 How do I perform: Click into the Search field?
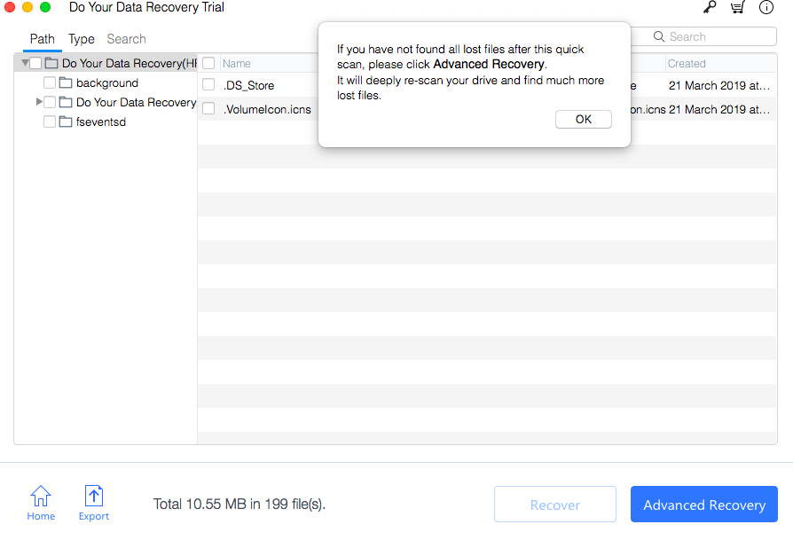(x=703, y=36)
